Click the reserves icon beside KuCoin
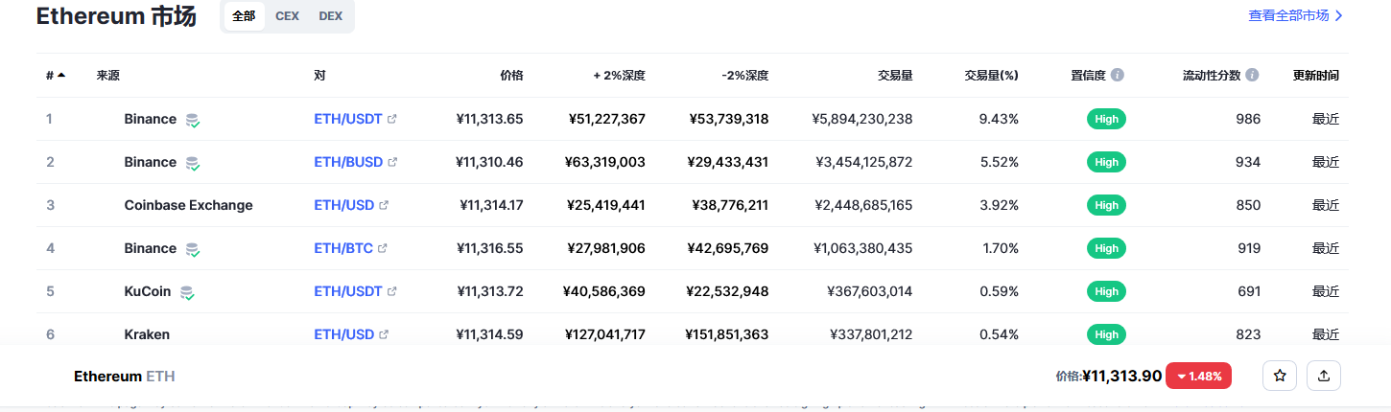The width and height of the screenshot is (1391, 412). point(188,292)
